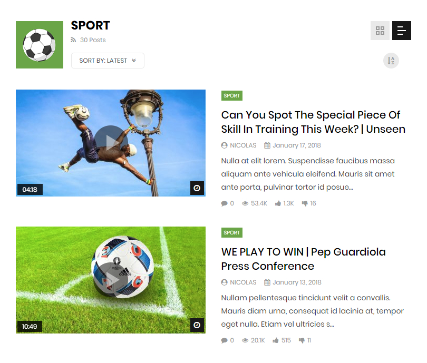Open 'Can You Spot The Special Piece' article
Viewport: 427px width, 363px height.
point(313,122)
